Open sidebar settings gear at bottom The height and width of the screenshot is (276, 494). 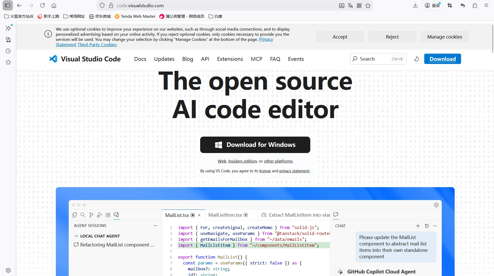[x=8, y=270]
